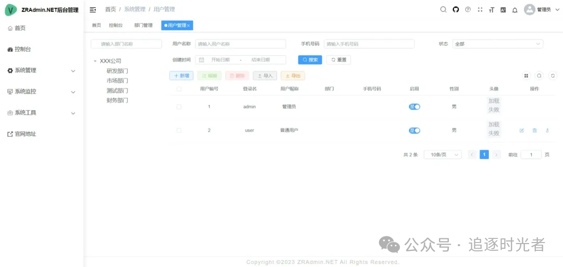Collapse the sidebar with the hamburger icon
Screen dimensions: 563x267
coord(93,10)
